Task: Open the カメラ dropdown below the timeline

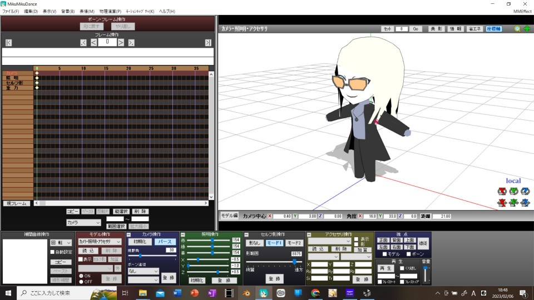Action: (x=83, y=222)
